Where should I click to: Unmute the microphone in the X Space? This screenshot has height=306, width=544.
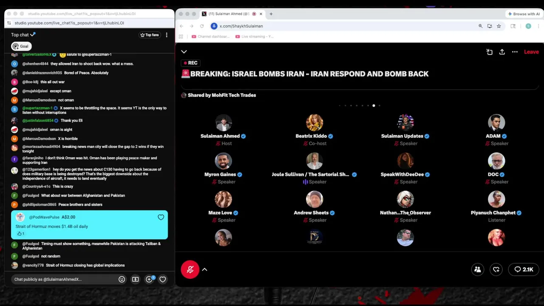coord(190,269)
